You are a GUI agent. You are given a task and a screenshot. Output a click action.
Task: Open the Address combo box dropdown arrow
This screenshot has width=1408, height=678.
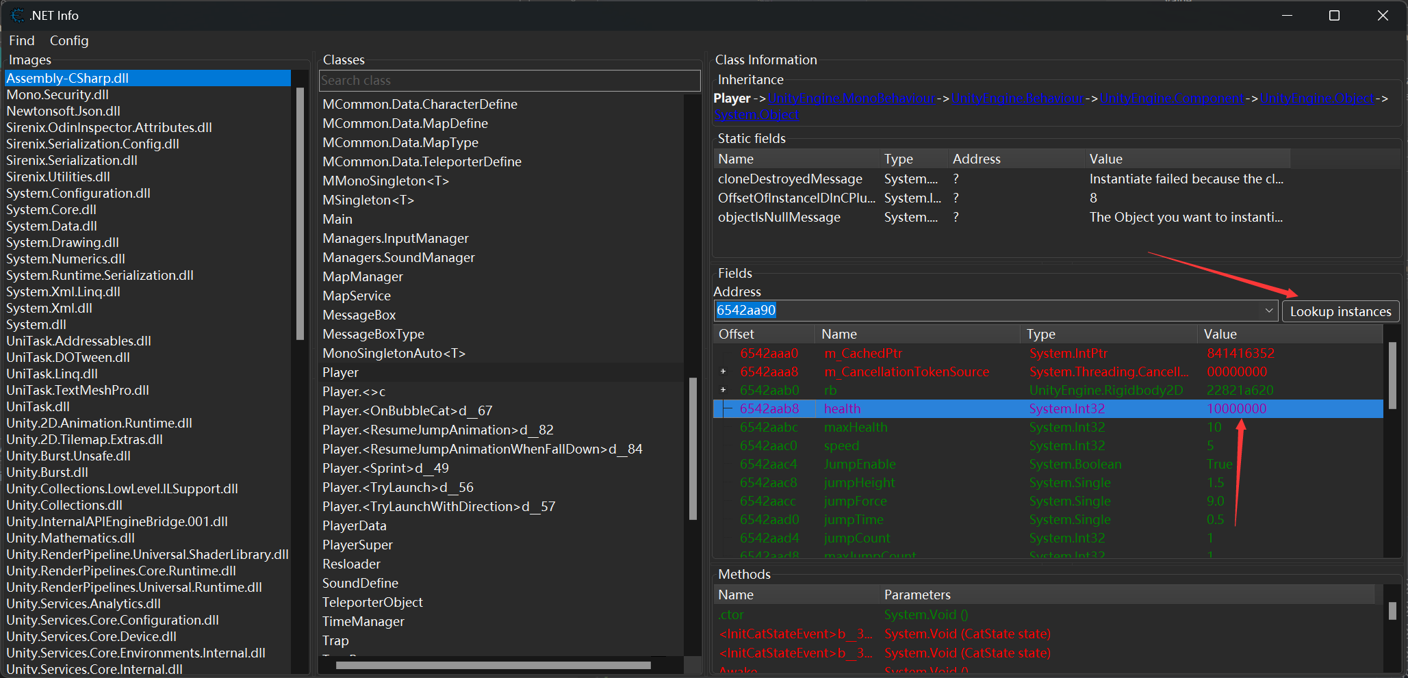pyautogui.click(x=1268, y=311)
